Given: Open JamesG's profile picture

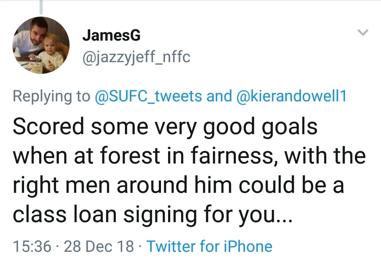Looking at the screenshot, I should (41, 45).
